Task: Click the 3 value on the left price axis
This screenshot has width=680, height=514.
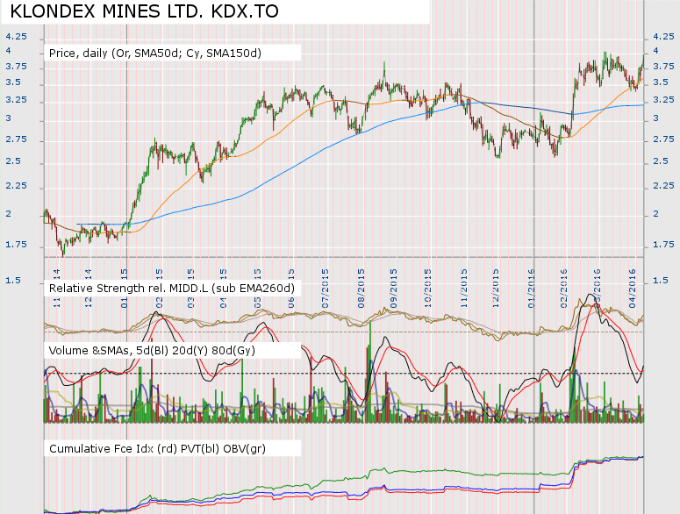Action: pyautogui.click(x=8, y=118)
